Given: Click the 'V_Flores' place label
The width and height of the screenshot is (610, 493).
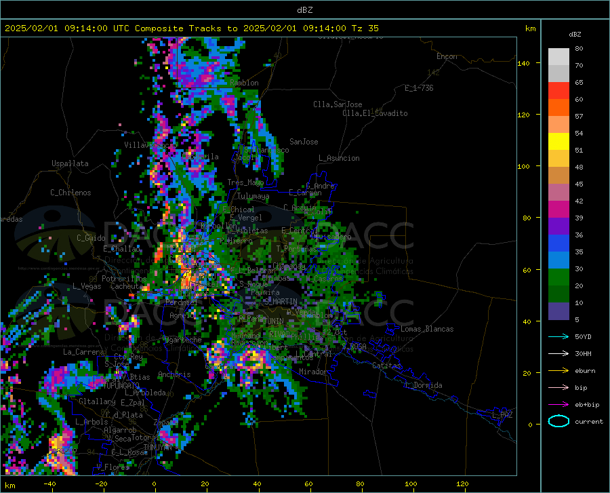Looking at the screenshot, I should [x=113, y=467].
